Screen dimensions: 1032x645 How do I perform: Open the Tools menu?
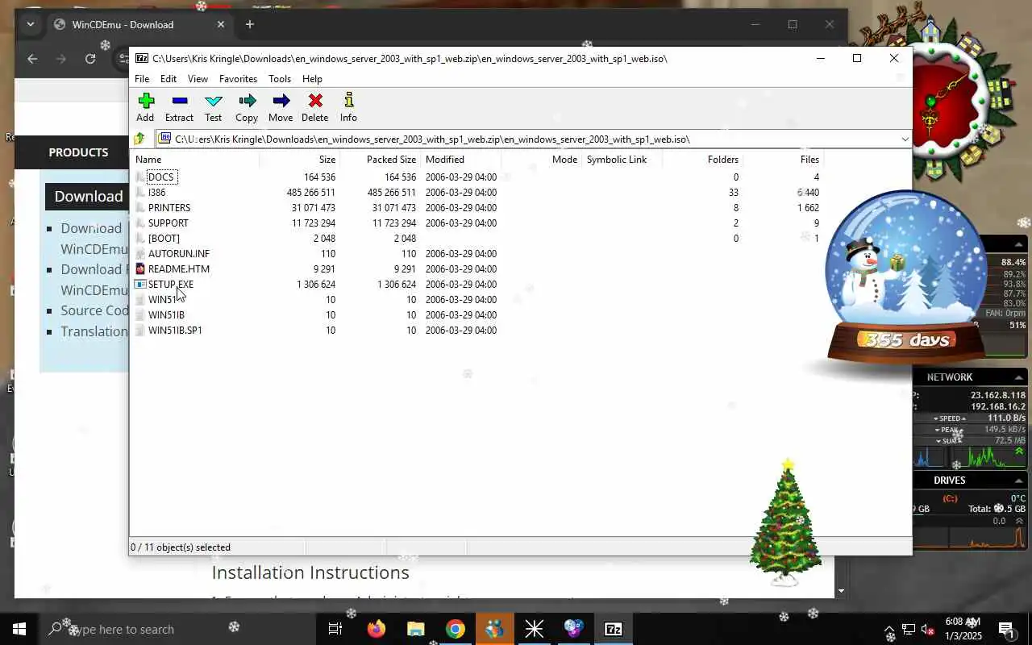click(280, 78)
